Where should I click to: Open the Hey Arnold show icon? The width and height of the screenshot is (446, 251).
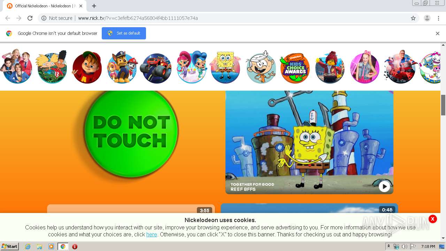[x=52, y=67]
